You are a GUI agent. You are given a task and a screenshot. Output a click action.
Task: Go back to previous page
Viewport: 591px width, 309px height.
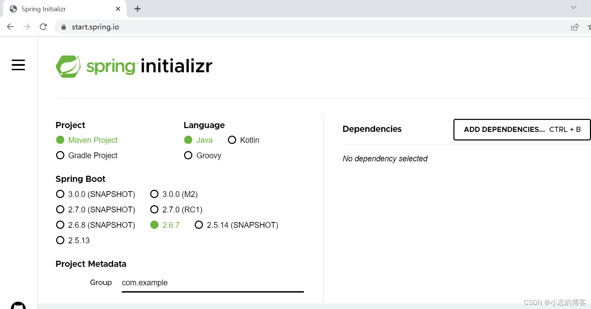10,27
